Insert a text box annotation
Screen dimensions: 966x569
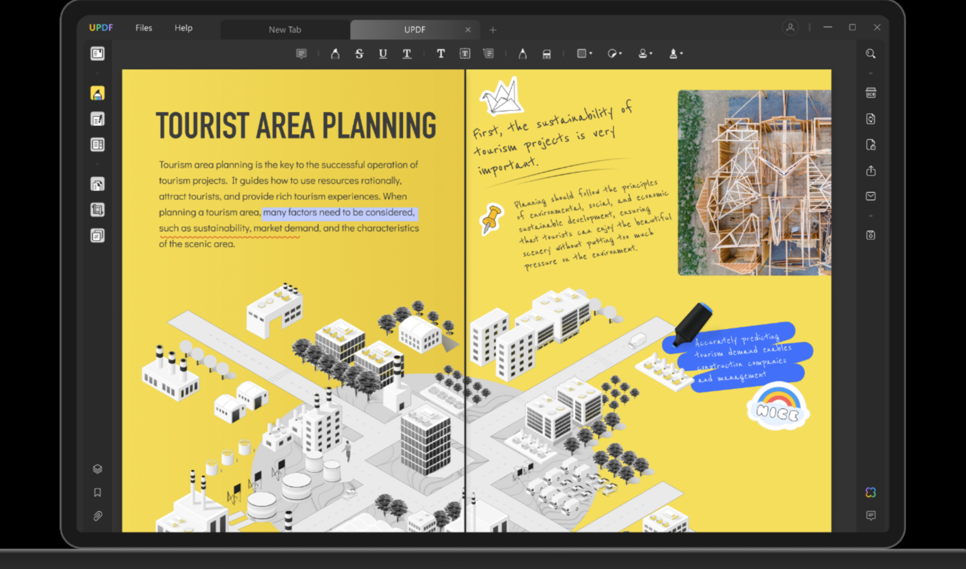coord(465,54)
